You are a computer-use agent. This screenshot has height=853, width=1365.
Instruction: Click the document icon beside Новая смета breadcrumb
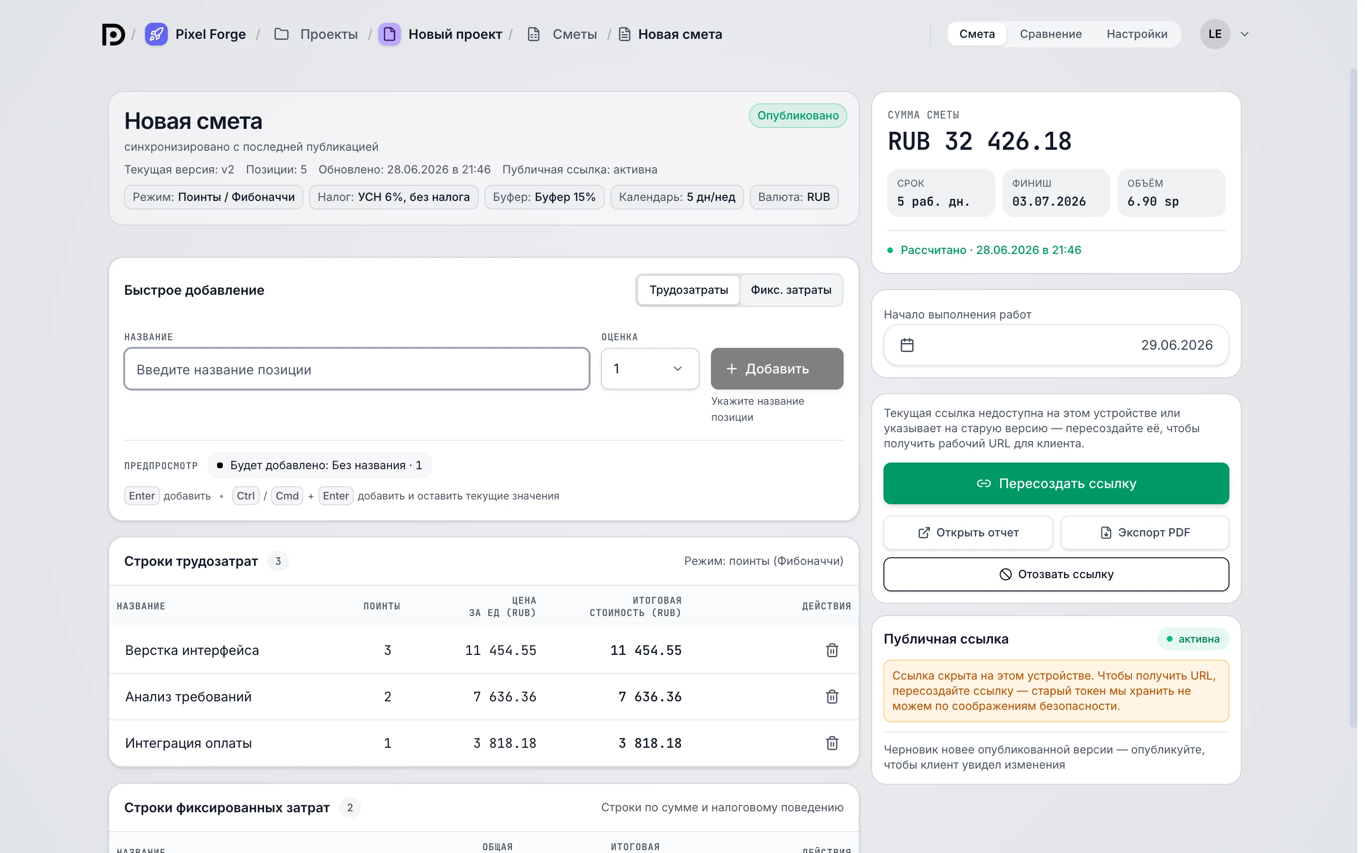(624, 35)
